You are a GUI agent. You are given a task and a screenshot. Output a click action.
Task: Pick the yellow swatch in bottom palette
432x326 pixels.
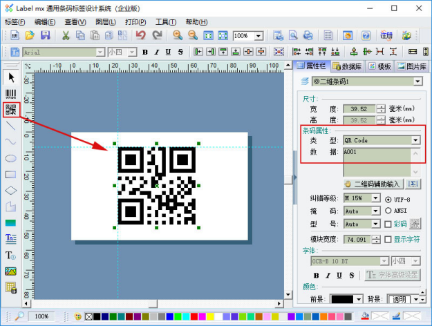210,316
